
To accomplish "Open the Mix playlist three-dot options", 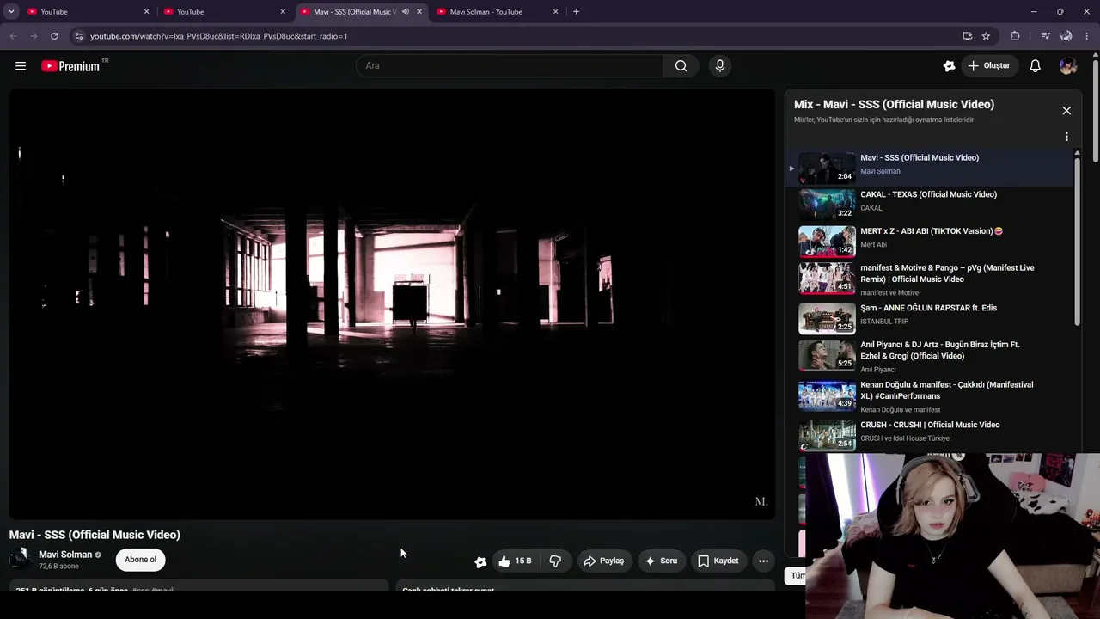I will (1066, 137).
